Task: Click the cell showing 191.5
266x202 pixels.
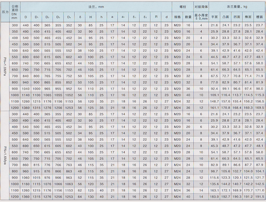Action: 259,196
